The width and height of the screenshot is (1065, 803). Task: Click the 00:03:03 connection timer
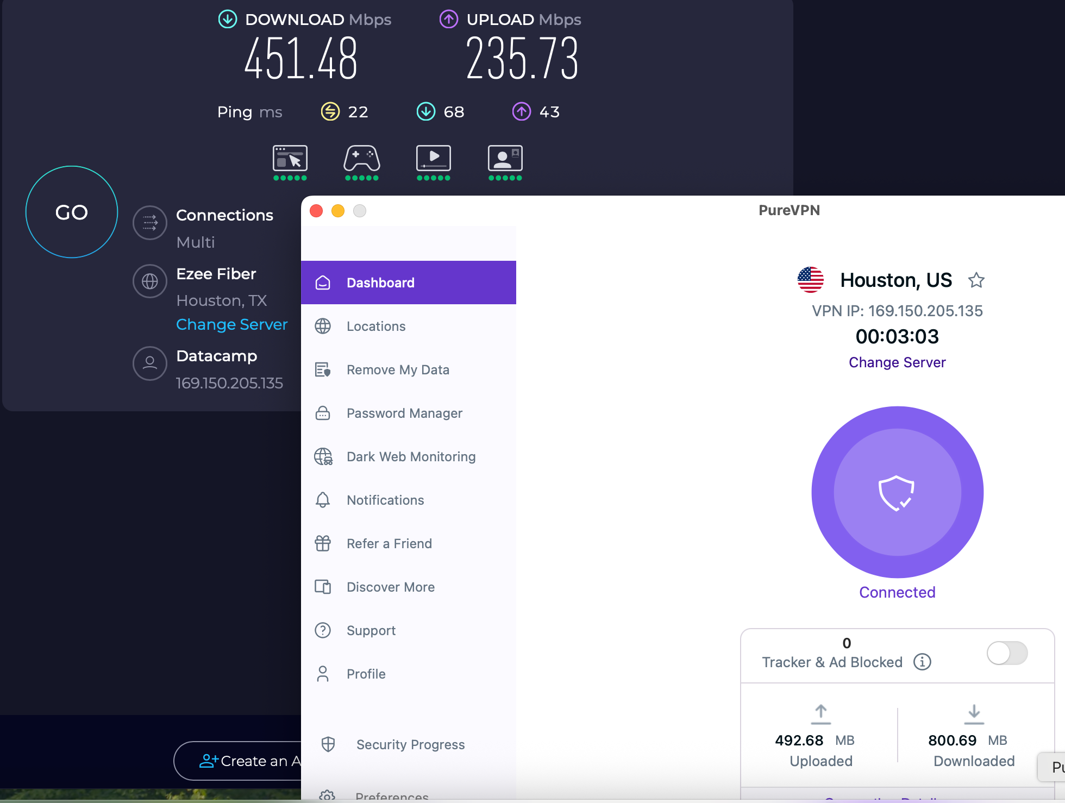click(x=897, y=336)
